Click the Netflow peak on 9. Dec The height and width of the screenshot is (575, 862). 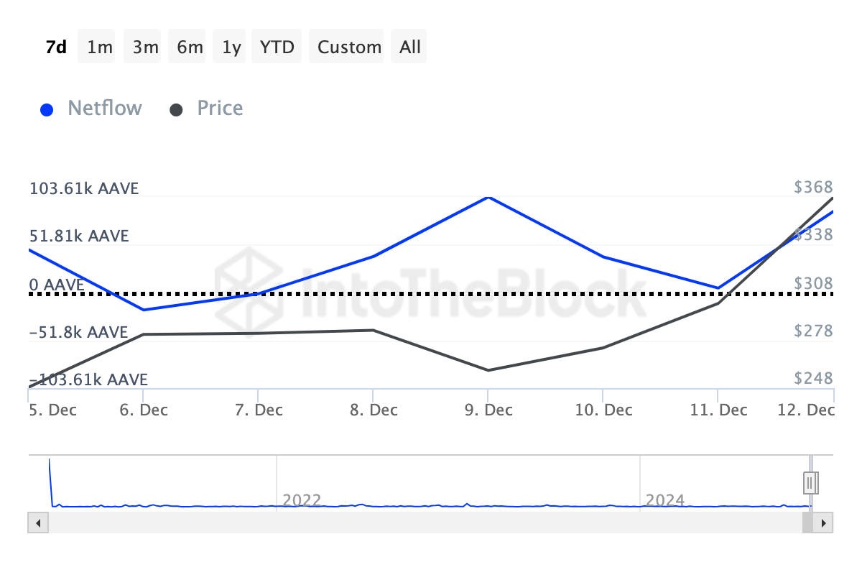[x=488, y=197]
